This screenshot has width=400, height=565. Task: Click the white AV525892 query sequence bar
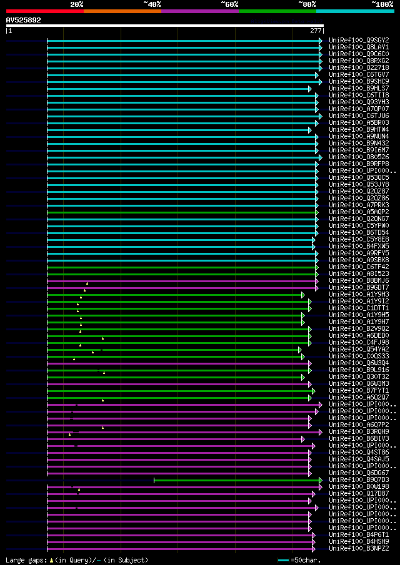(x=165, y=26)
